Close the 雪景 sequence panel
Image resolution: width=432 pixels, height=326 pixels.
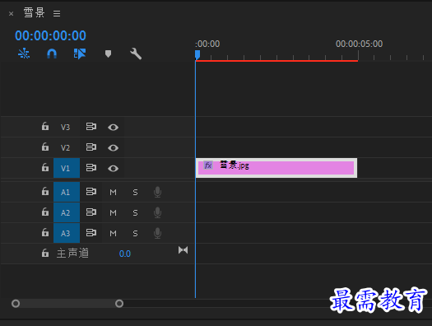[x=11, y=13]
